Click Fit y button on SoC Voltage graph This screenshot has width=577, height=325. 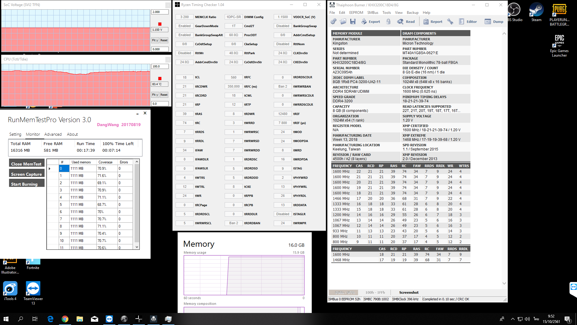155,40
